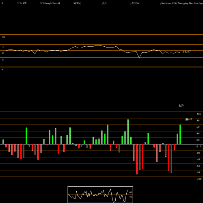
Task: Click the -60 label on MR axis
Action: [x=198, y=166]
